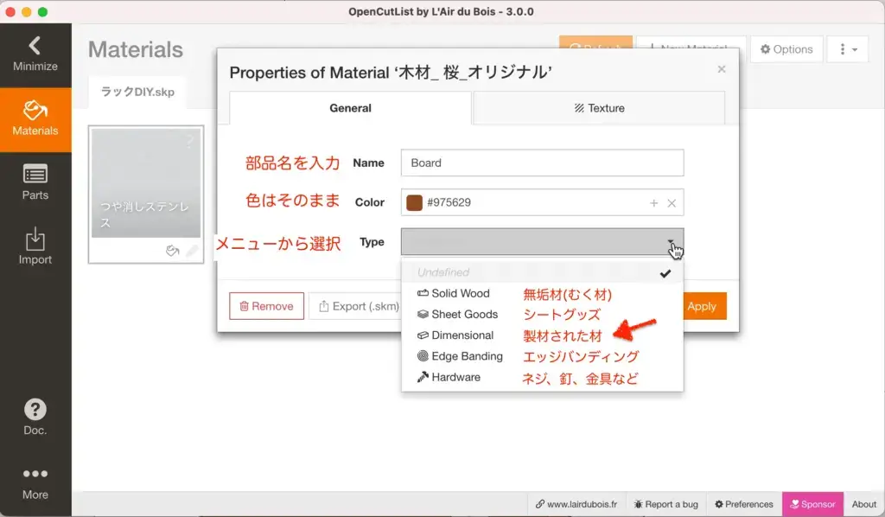Open the Type dropdown

point(542,241)
